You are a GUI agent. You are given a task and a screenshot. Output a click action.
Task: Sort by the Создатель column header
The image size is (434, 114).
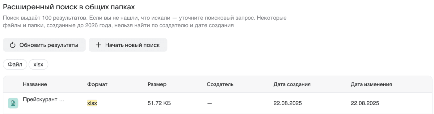(x=220, y=84)
